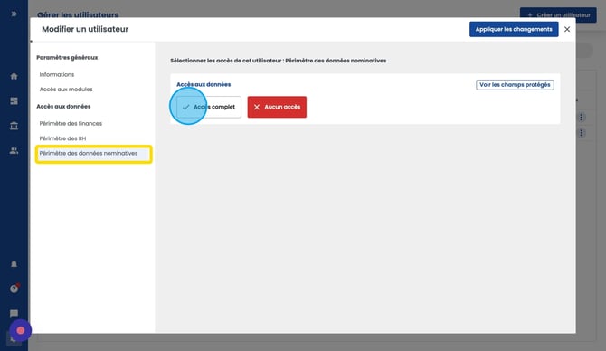Go to Accès aux modules
The width and height of the screenshot is (606, 351).
66,90
